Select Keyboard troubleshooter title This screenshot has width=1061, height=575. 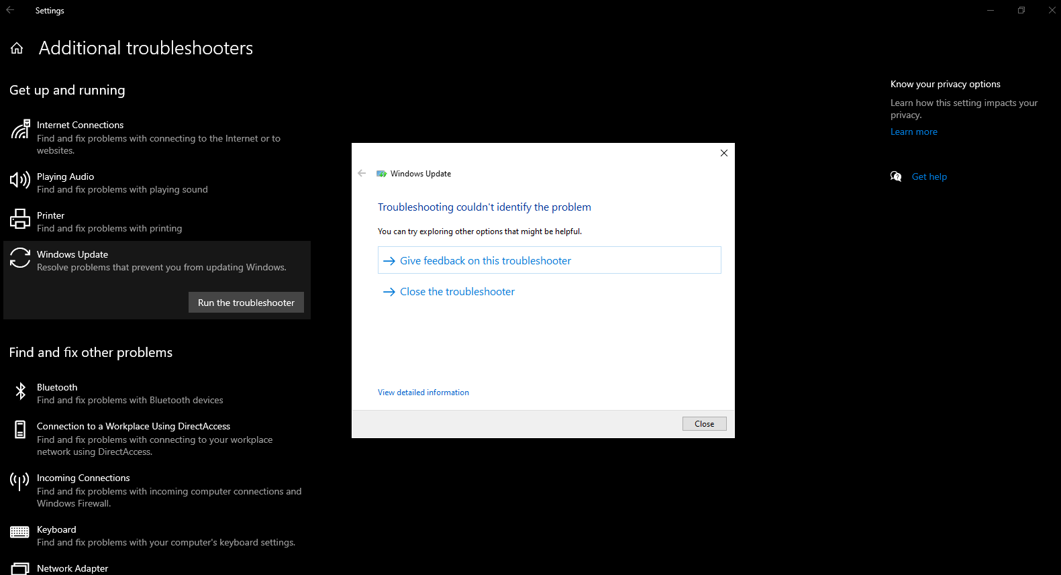coord(56,530)
